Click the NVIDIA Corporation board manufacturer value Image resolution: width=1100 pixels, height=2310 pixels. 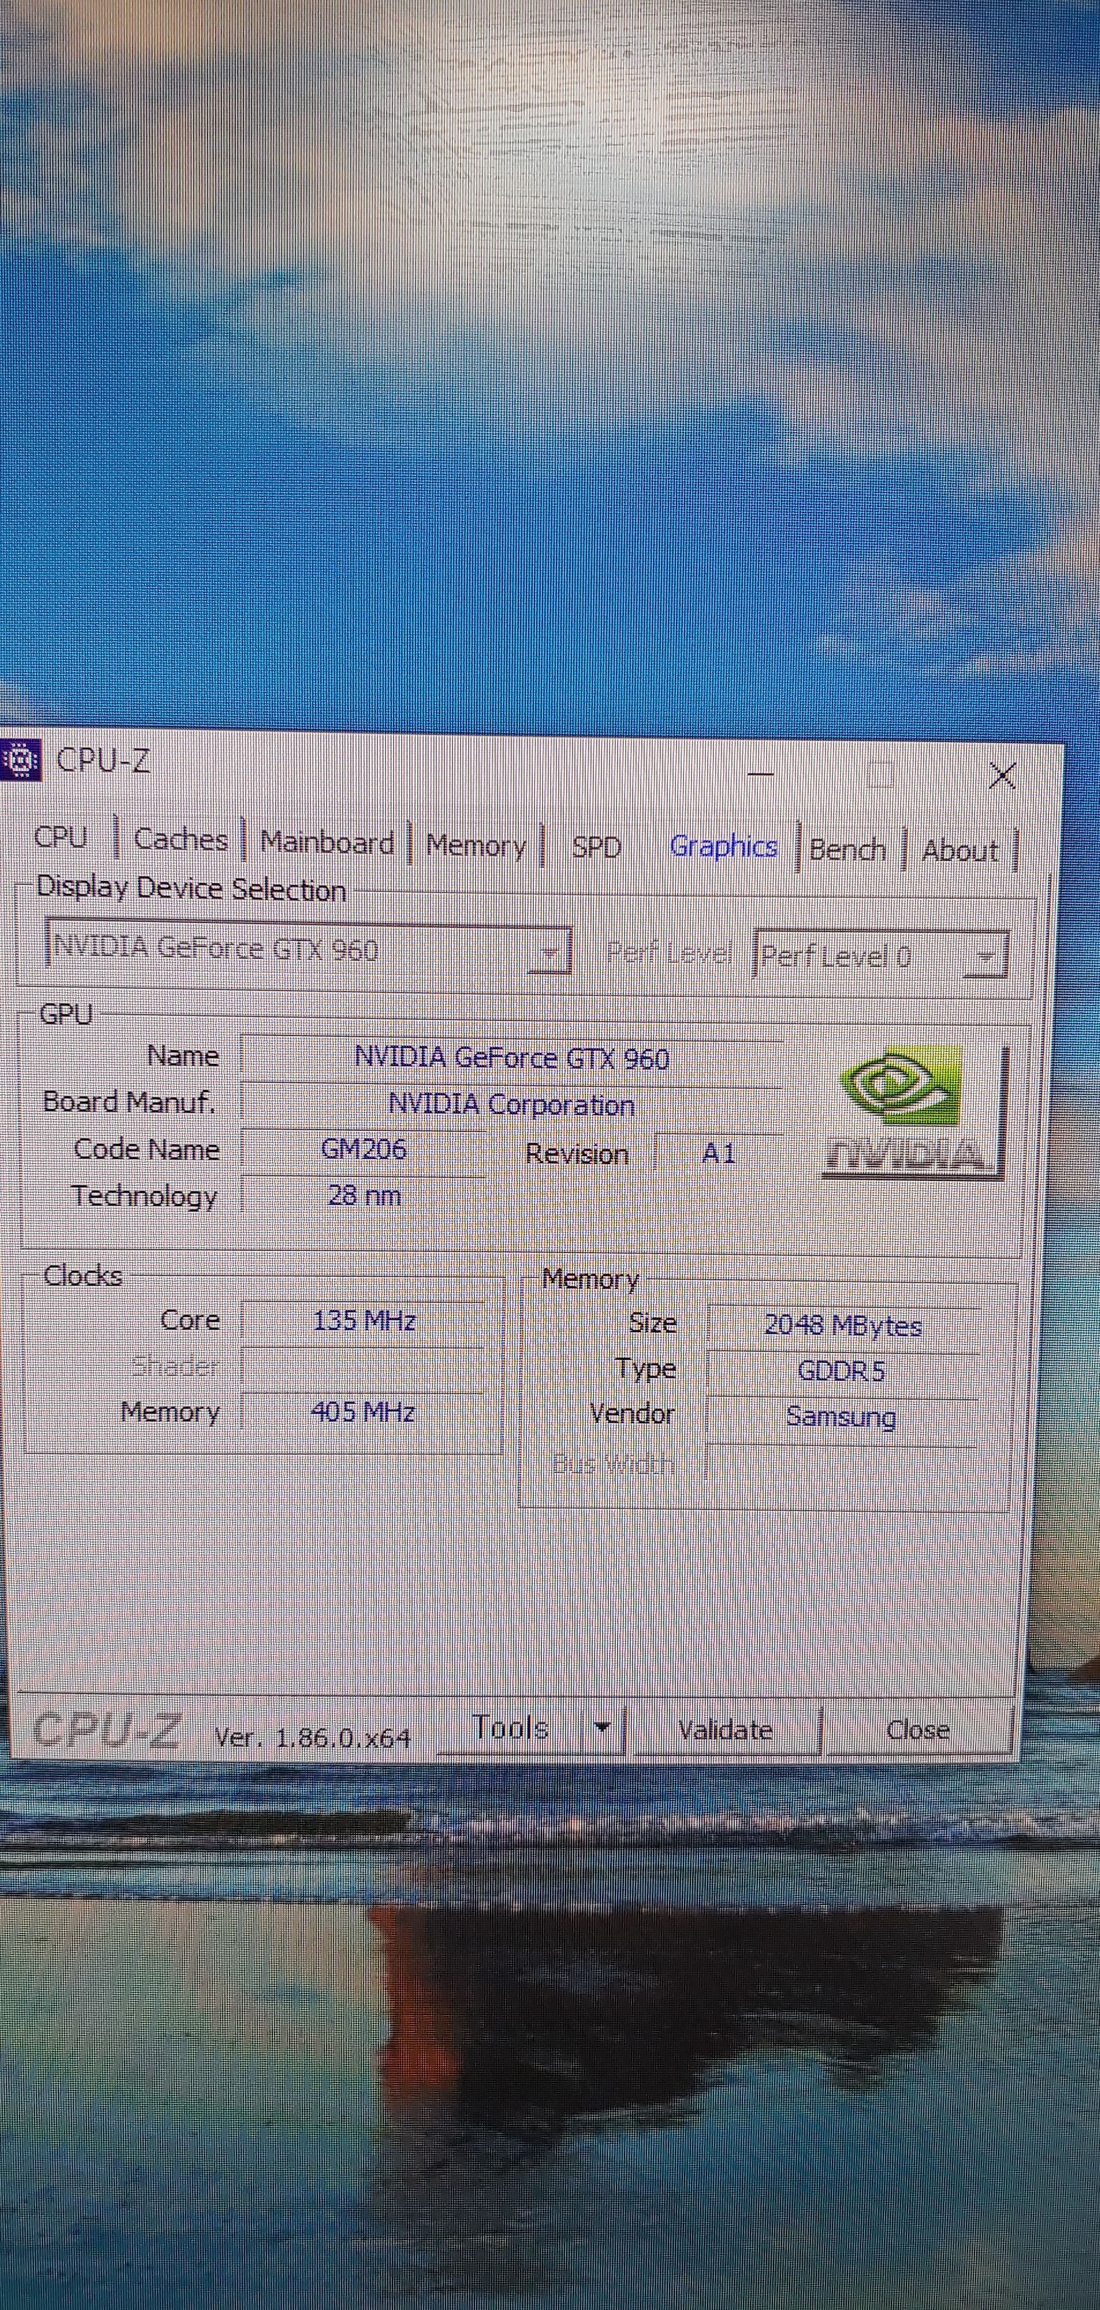[x=512, y=1105]
